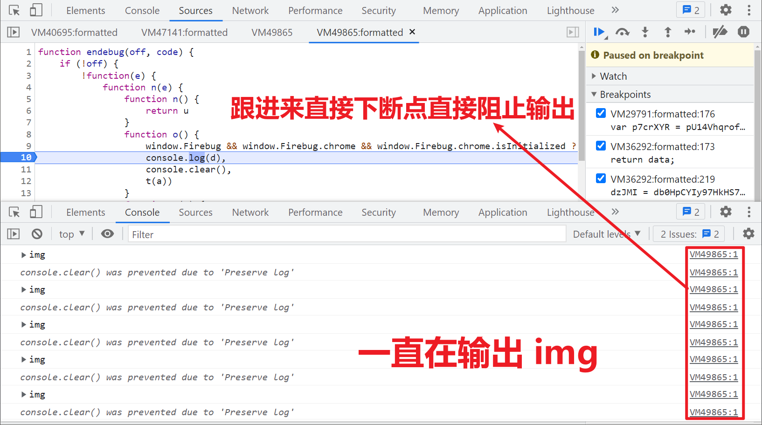Image resolution: width=762 pixels, height=425 pixels.
Task: Expand the fifth img console entry
Action: (23, 395)
